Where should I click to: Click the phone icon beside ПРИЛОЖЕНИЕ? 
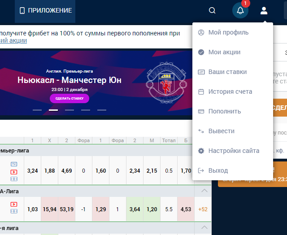(x=22, y=11)
